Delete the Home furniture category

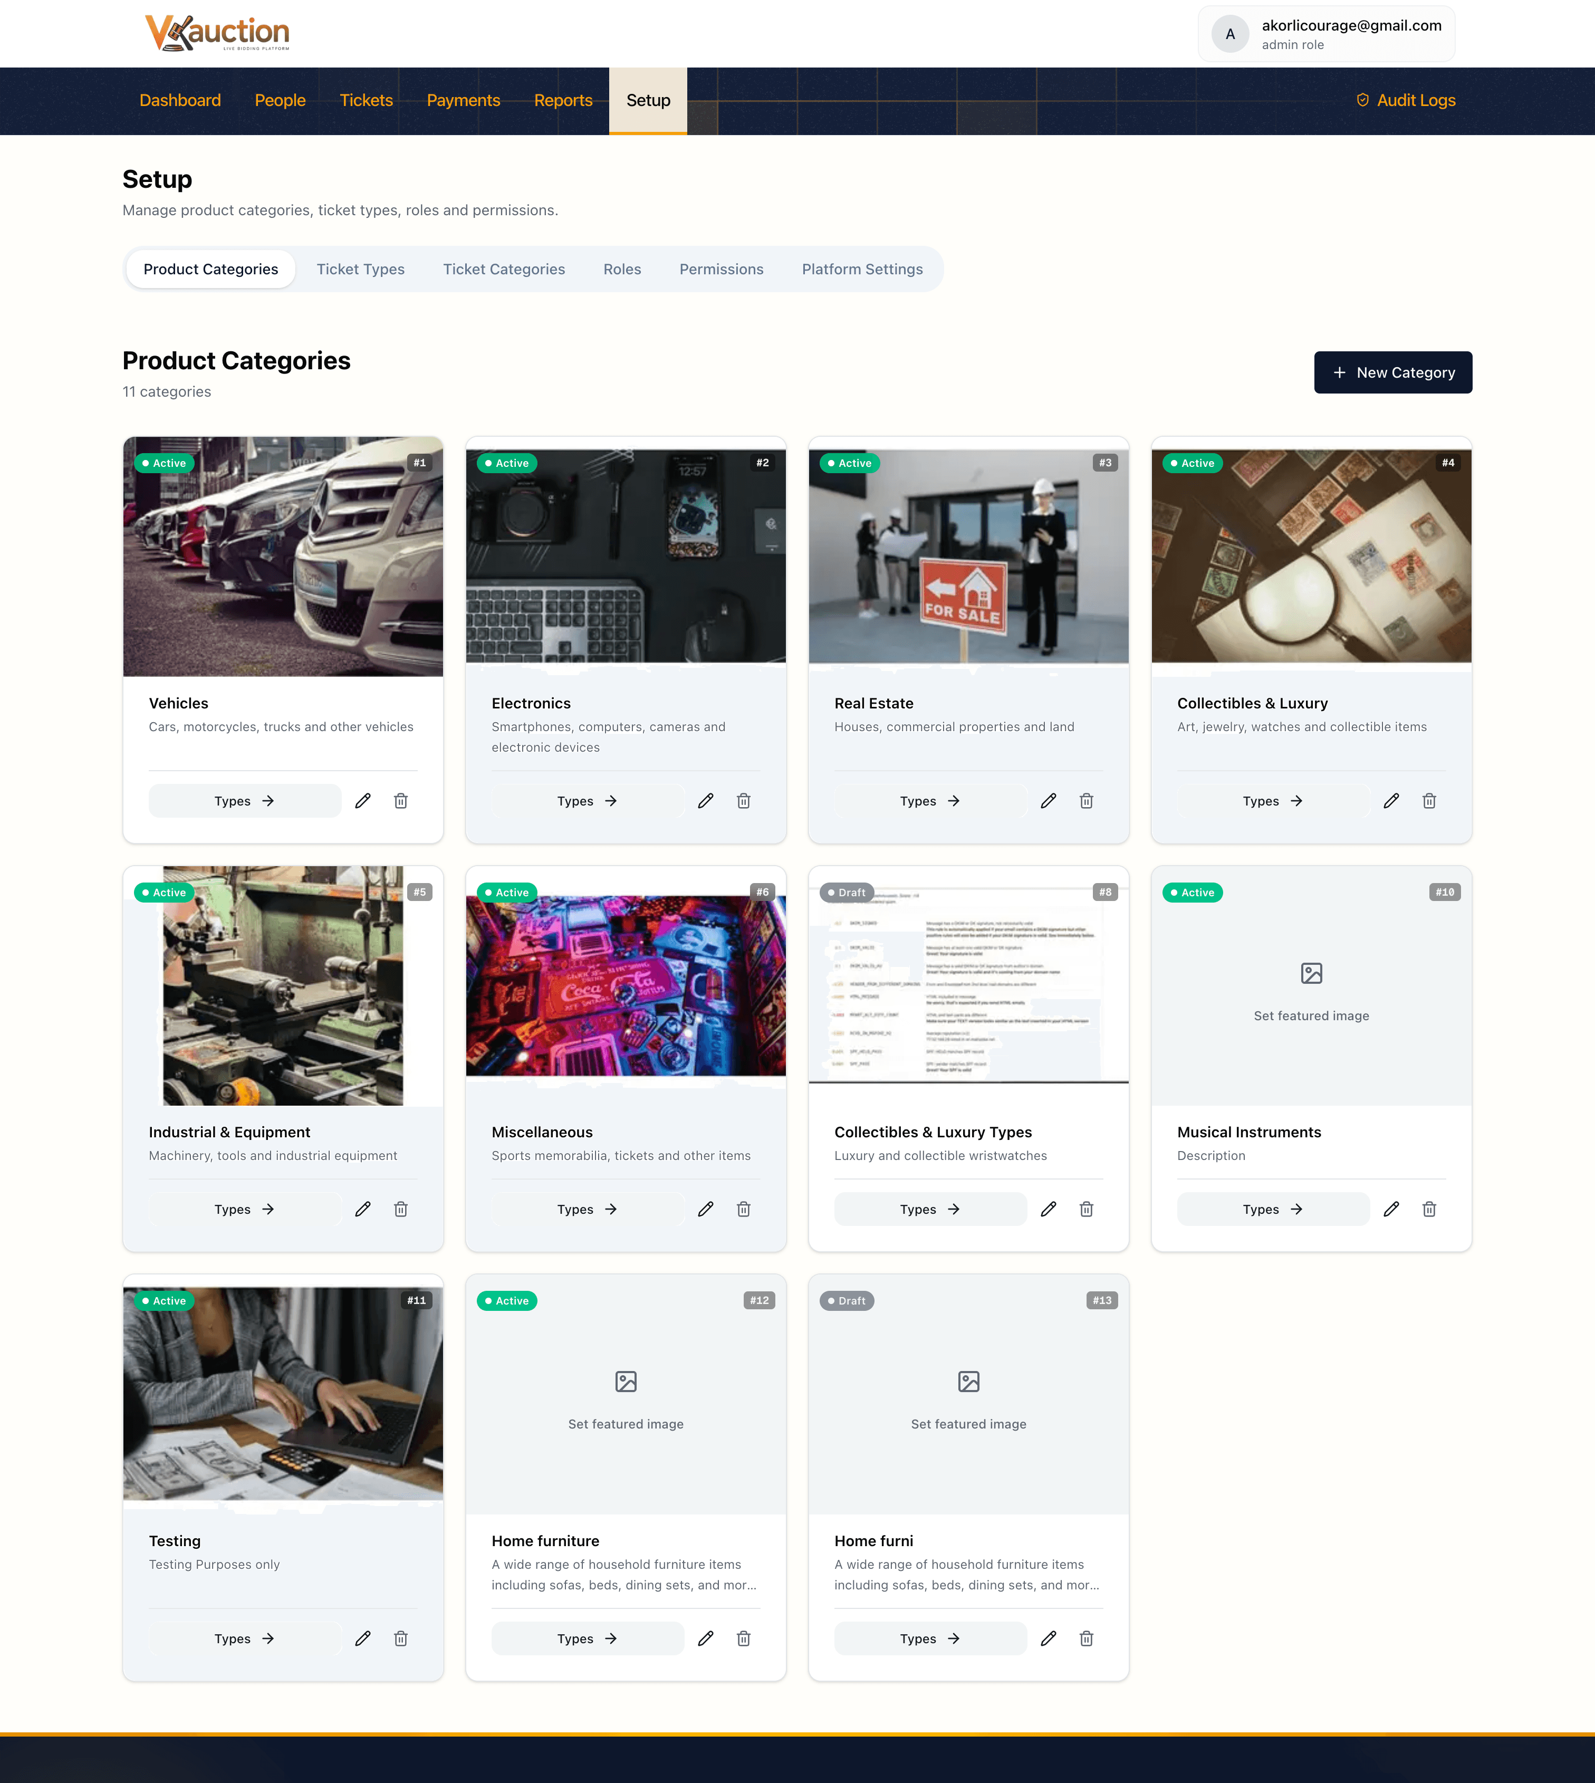pyautogui.click(x=743, y=1638)
